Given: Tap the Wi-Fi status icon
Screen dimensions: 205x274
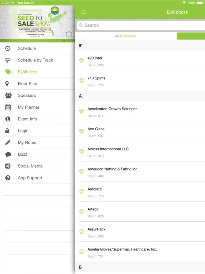Looking at the screenshot, I should tap(184, 3).
